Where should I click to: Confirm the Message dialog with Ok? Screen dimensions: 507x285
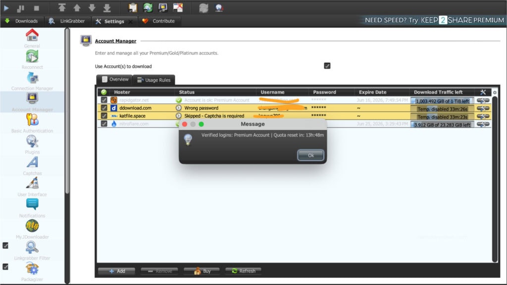point(310,155)
